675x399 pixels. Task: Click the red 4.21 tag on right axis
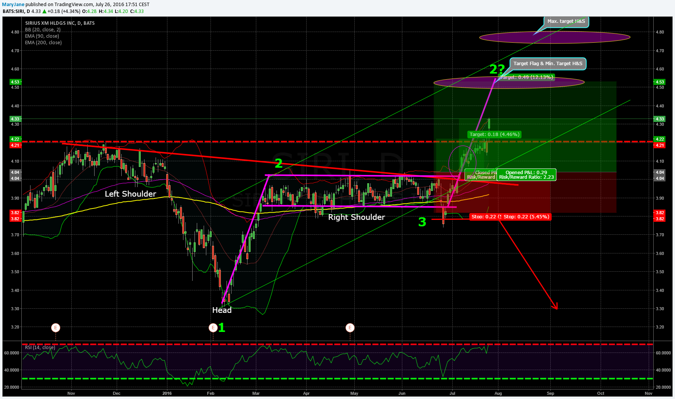point(660,145)
